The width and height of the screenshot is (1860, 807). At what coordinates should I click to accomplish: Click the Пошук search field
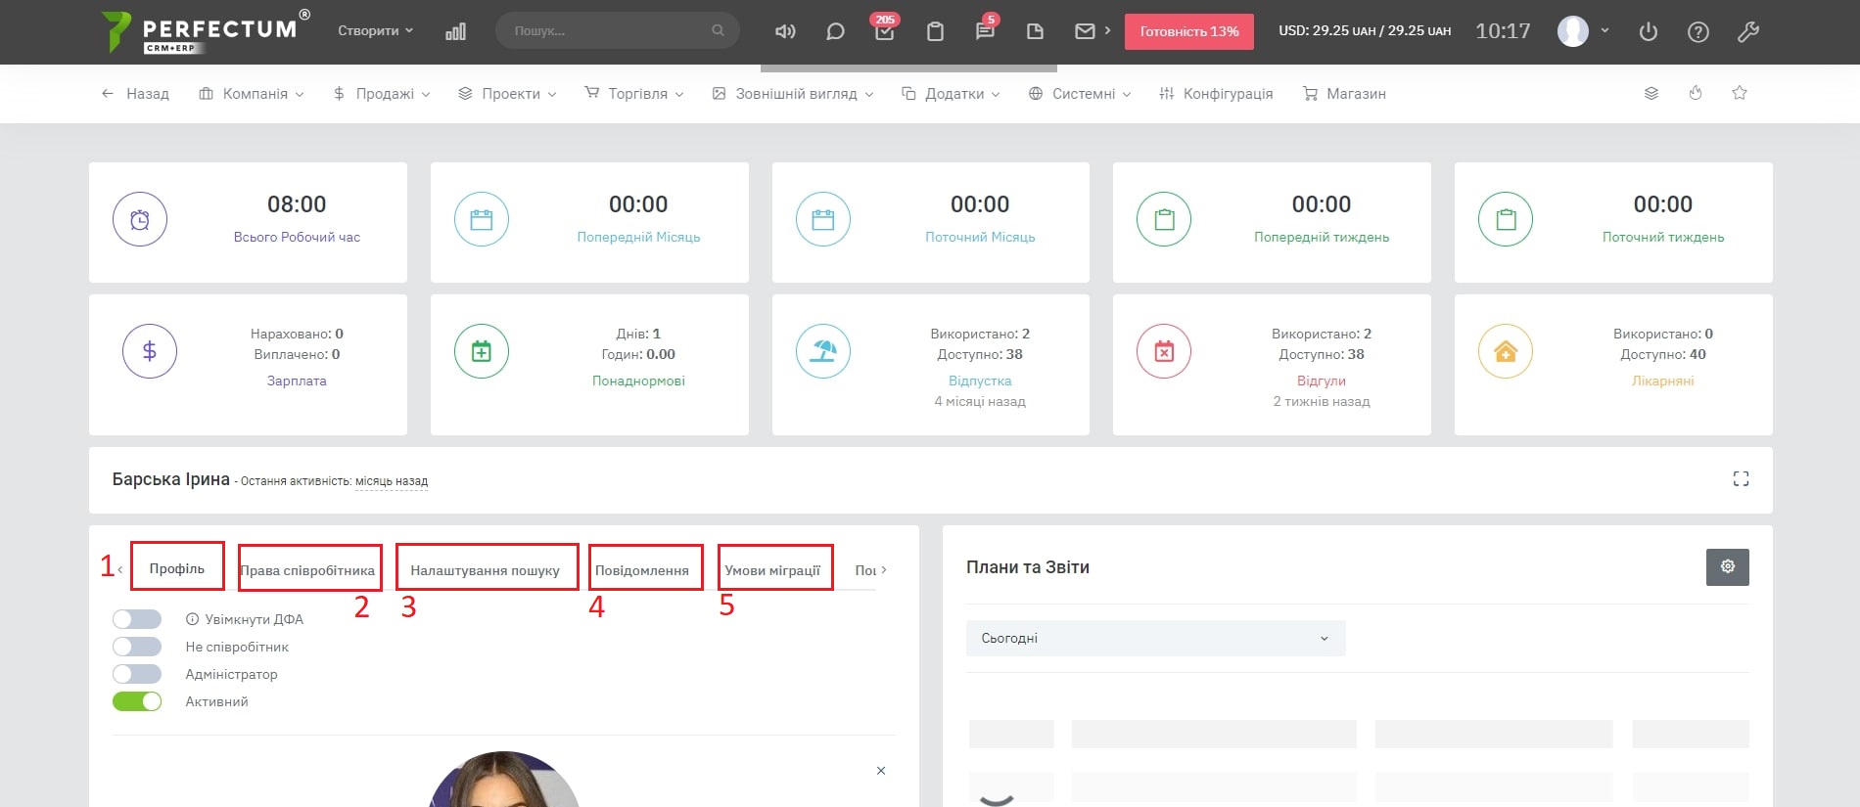[607, 31]
